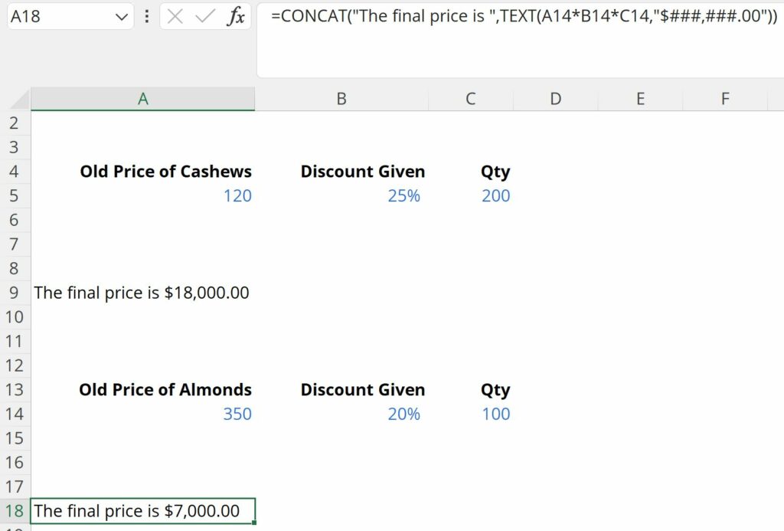Select the almonds quantity cell 100
Screen dimensions: 784x531
tap(470, 415)
